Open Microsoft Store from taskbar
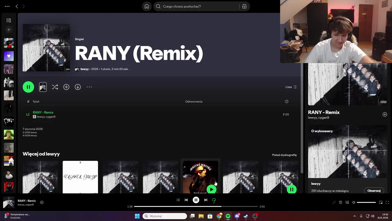This screenshot has width=392, height=221. 210,216
